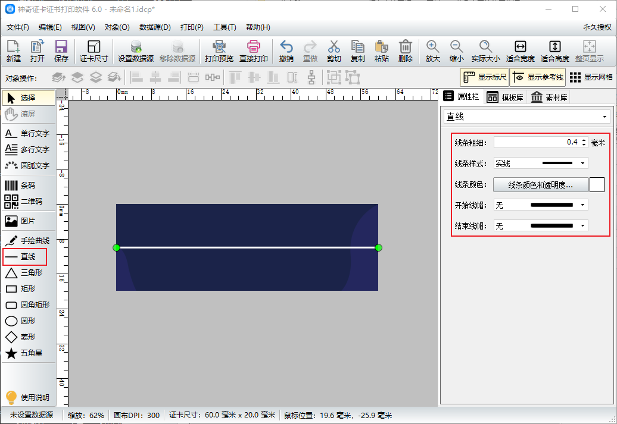
Task: Toggle 显示网格 grid display
Action: click(591, 77)
